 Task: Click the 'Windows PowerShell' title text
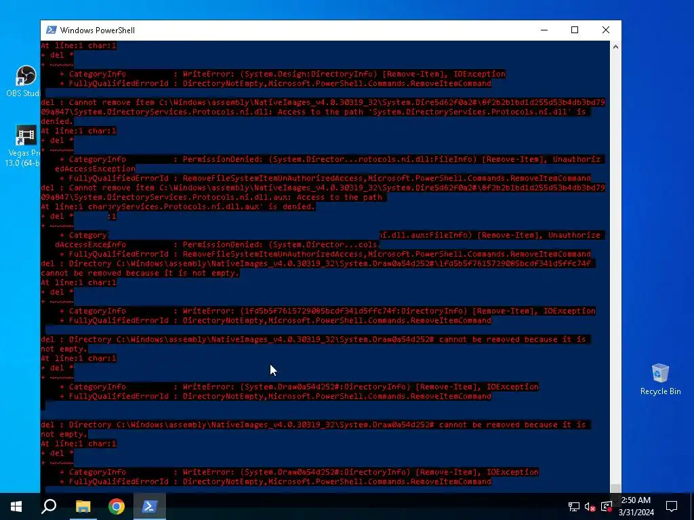pos(98,30)
